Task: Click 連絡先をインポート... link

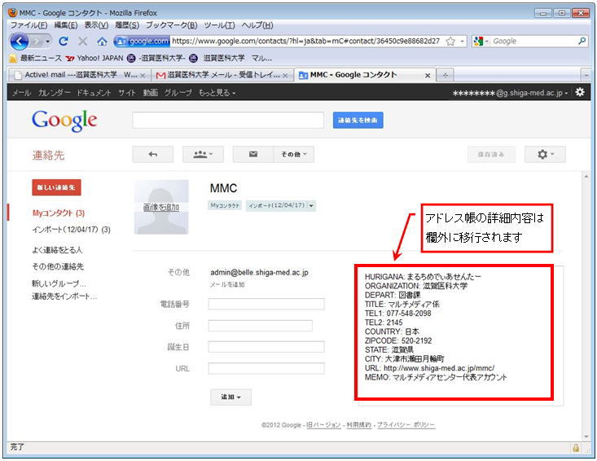Action: tap(64, 296)
